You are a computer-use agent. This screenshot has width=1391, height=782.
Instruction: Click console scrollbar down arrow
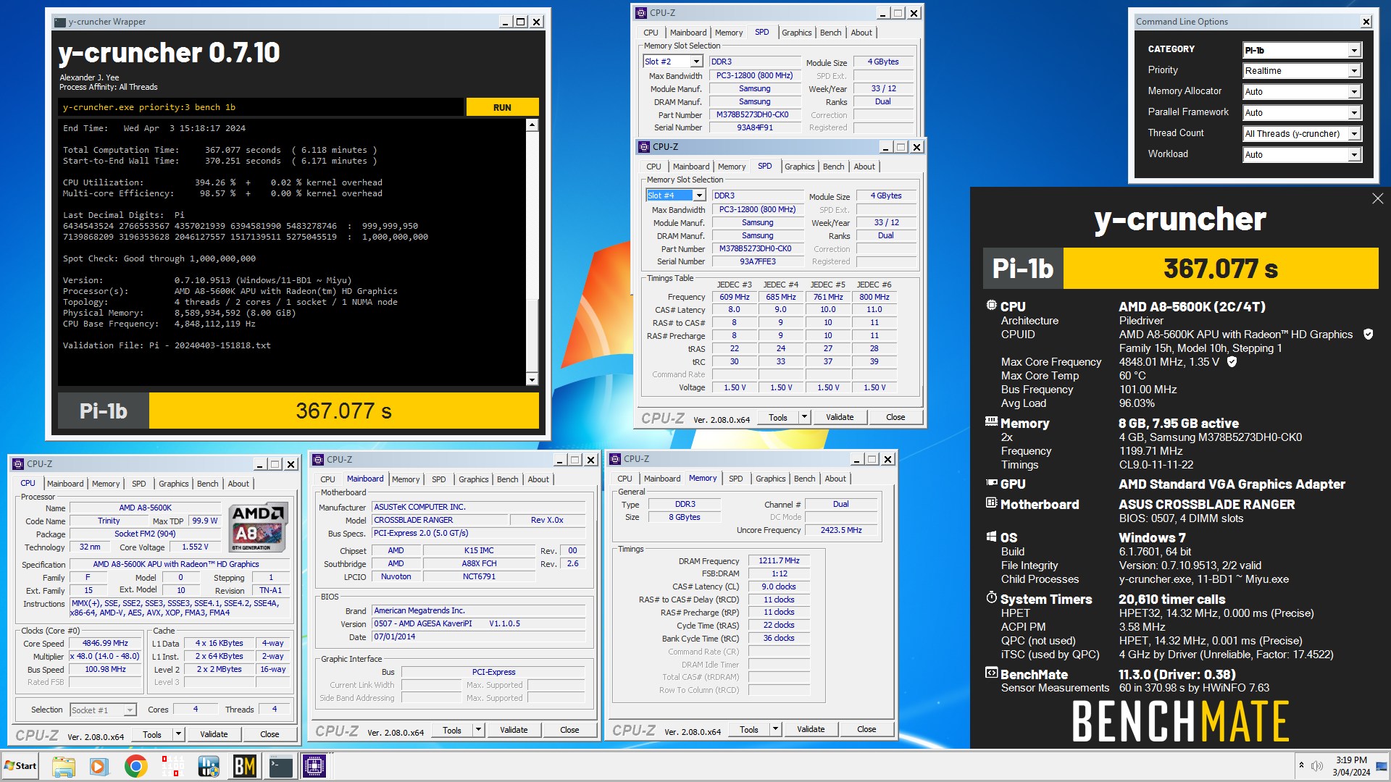click(532, 379)
